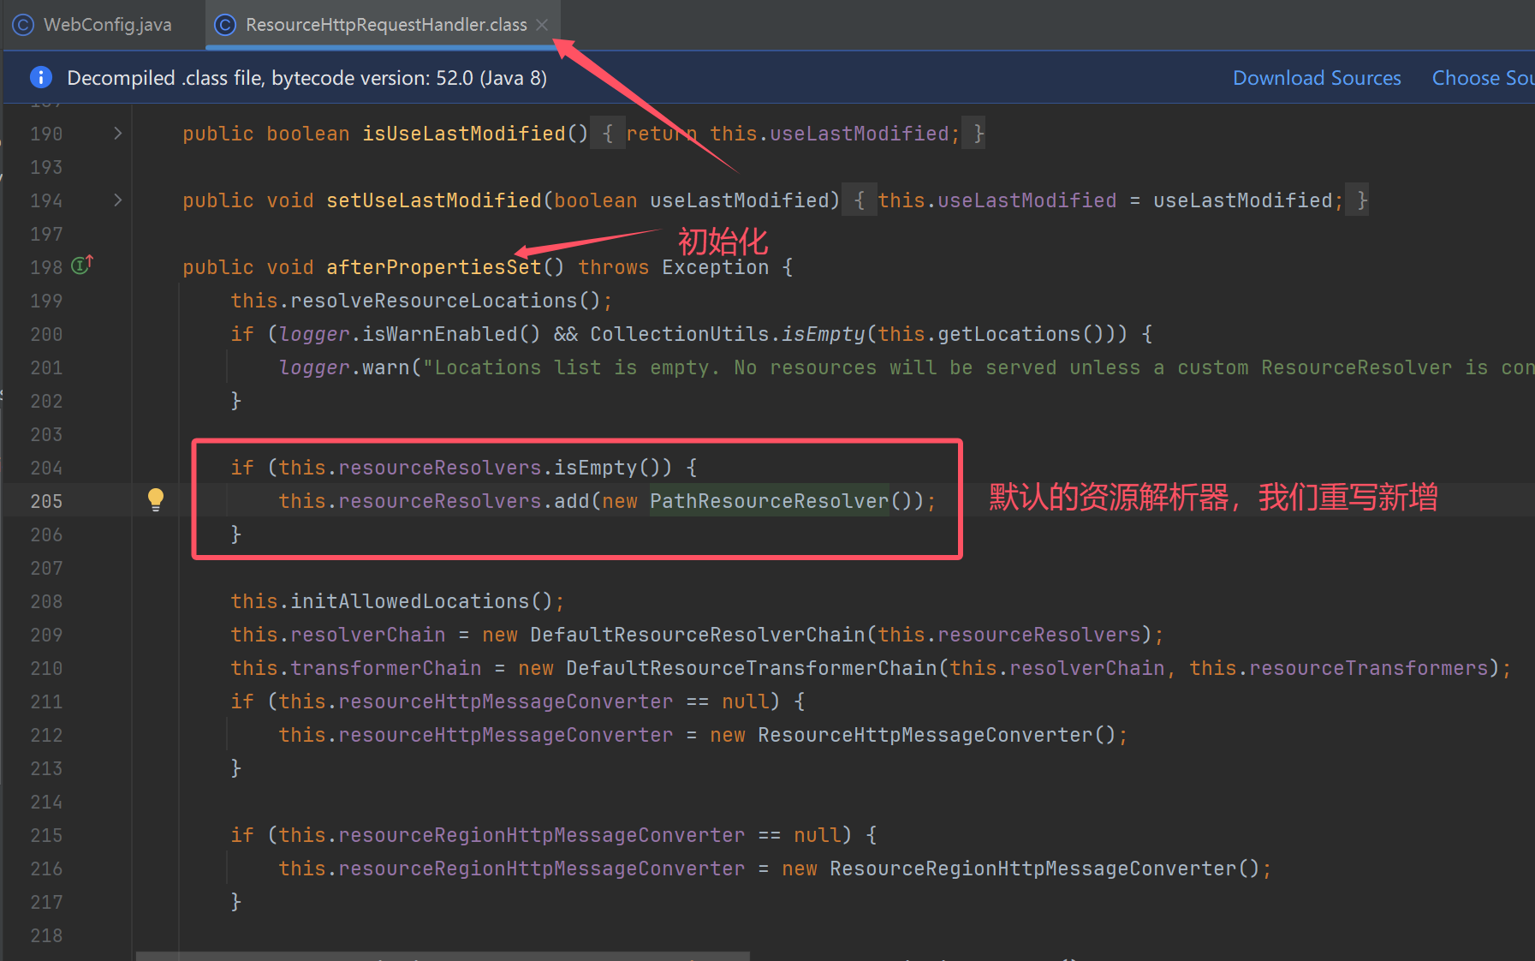Click the collapsed body of isUseLastModified
The height and width of the screenshot is (961, 1535).
[788, 134]
